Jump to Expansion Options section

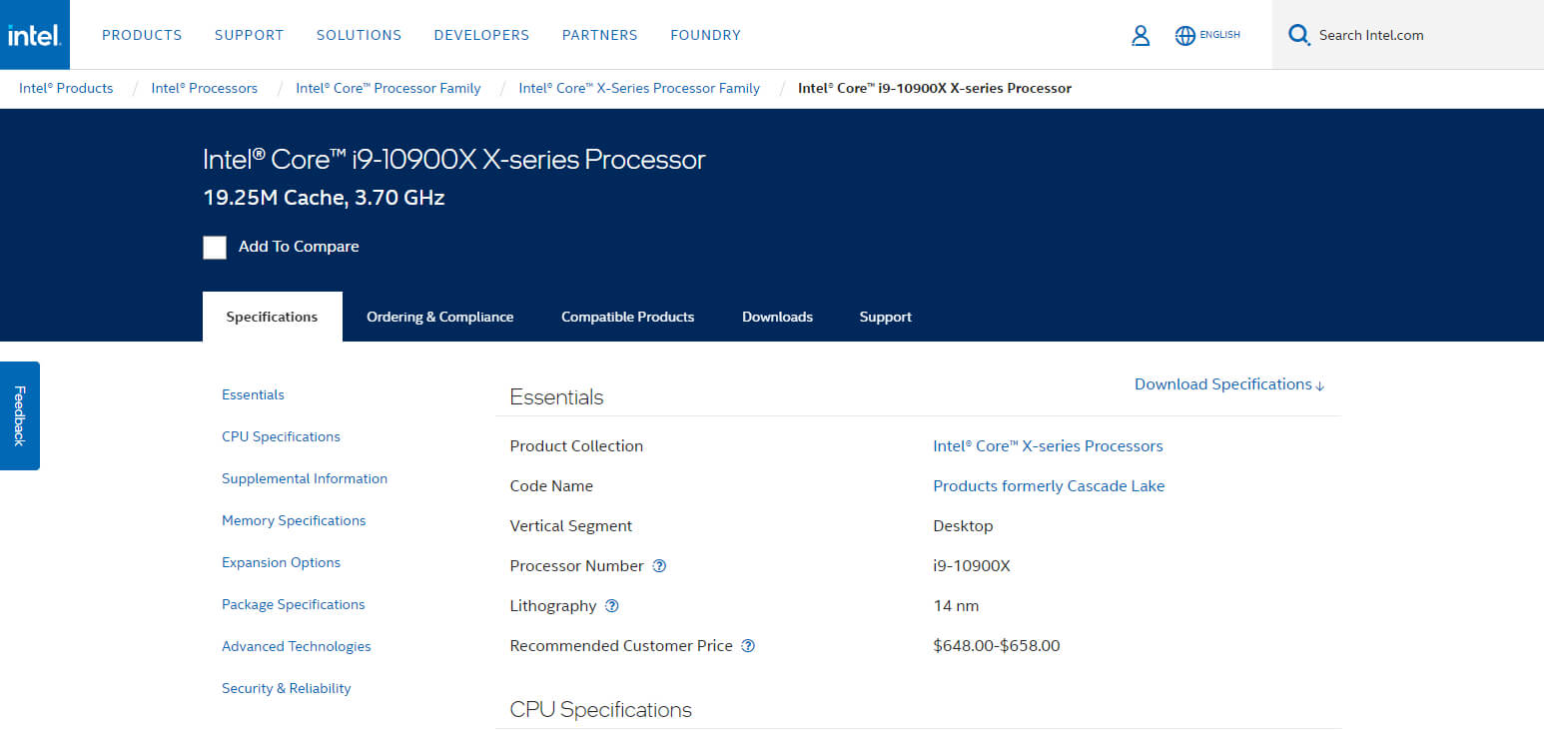tap(281, 562)
